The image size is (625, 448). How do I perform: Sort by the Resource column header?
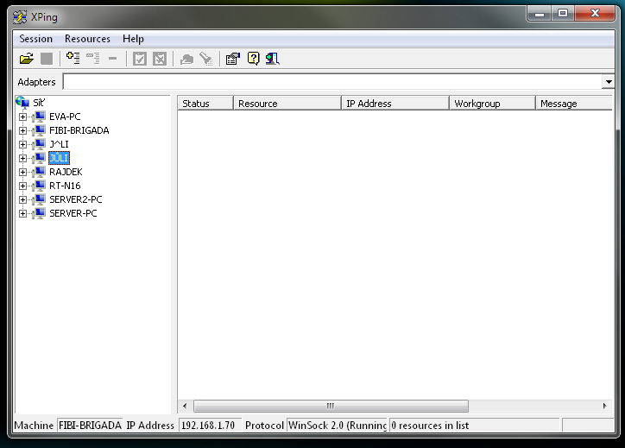(287, 104)
